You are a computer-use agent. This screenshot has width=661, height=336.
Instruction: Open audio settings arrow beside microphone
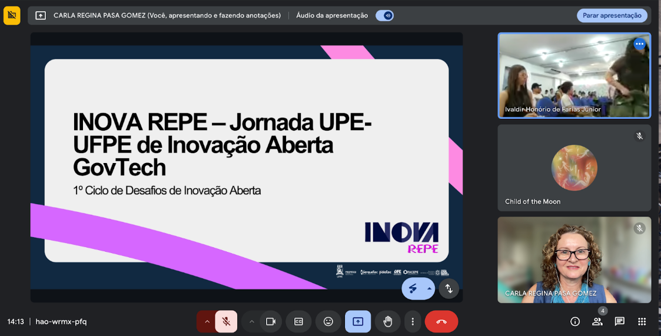point(207,321)
